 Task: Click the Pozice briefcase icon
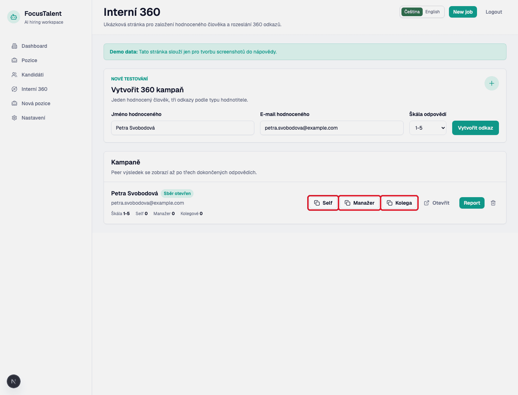pos(14,60)
